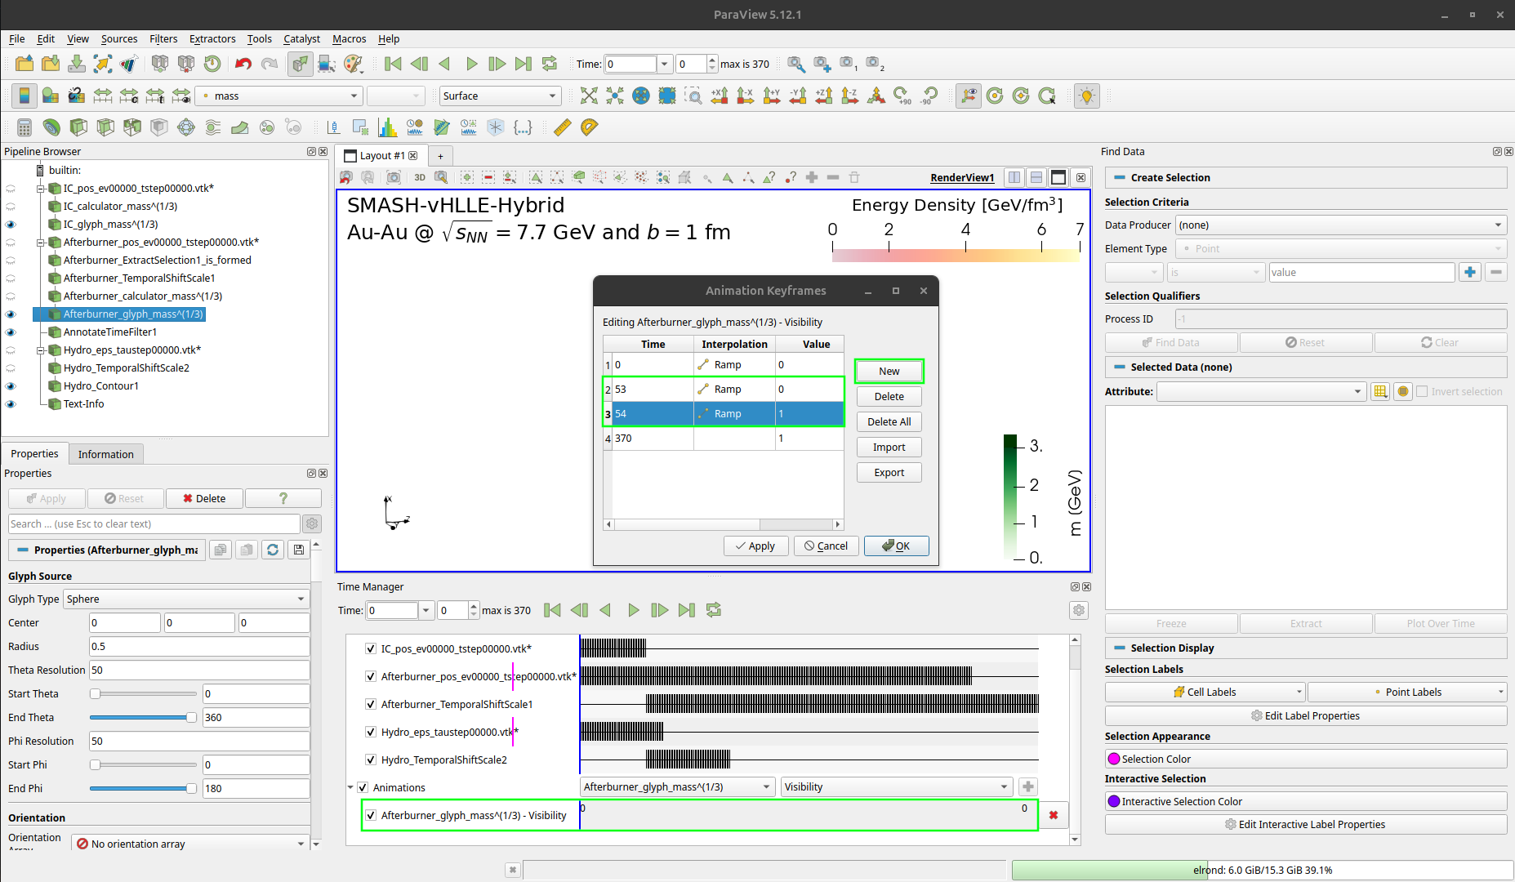This screenshot has width=1515, height=882.
Task: Click Delete All keyframes button
Action: point(889,422)
